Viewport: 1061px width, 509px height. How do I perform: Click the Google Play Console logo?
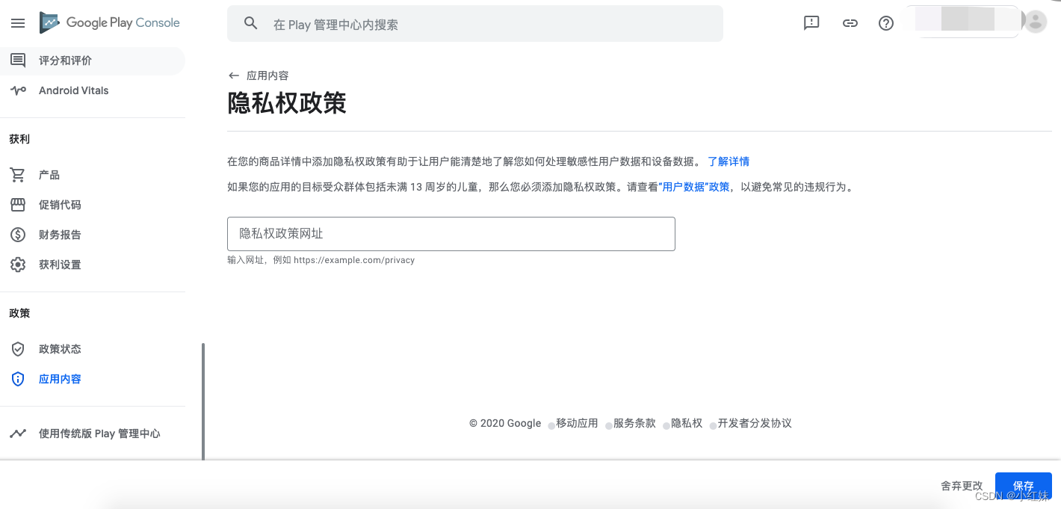pyautogui.click(x=109, y=23)
